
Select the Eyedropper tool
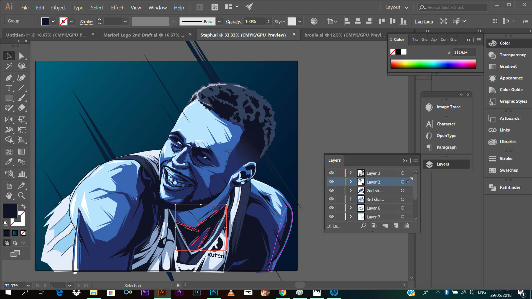[9, 161]
